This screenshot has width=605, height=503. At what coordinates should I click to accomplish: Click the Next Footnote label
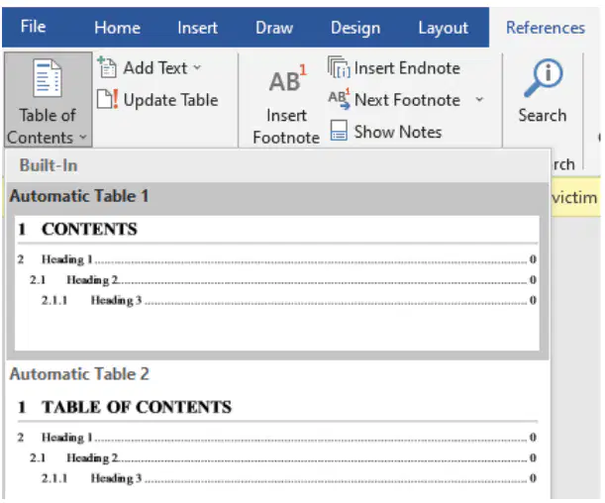click(x=407, y=100)
